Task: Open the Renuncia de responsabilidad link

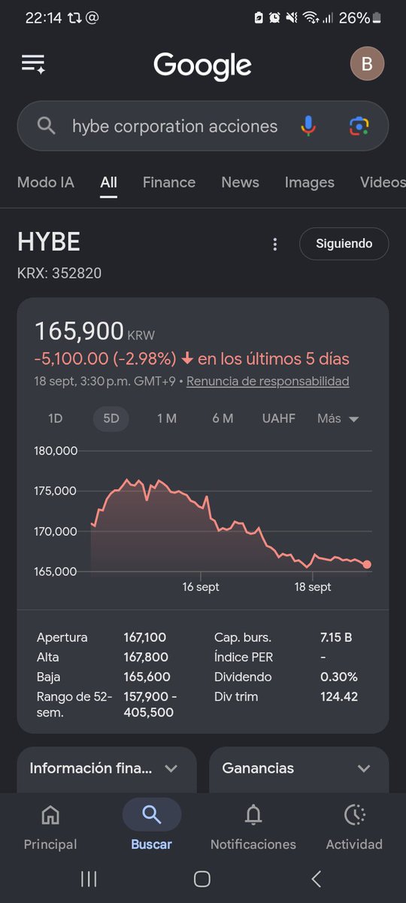Action: click(268, 382)
